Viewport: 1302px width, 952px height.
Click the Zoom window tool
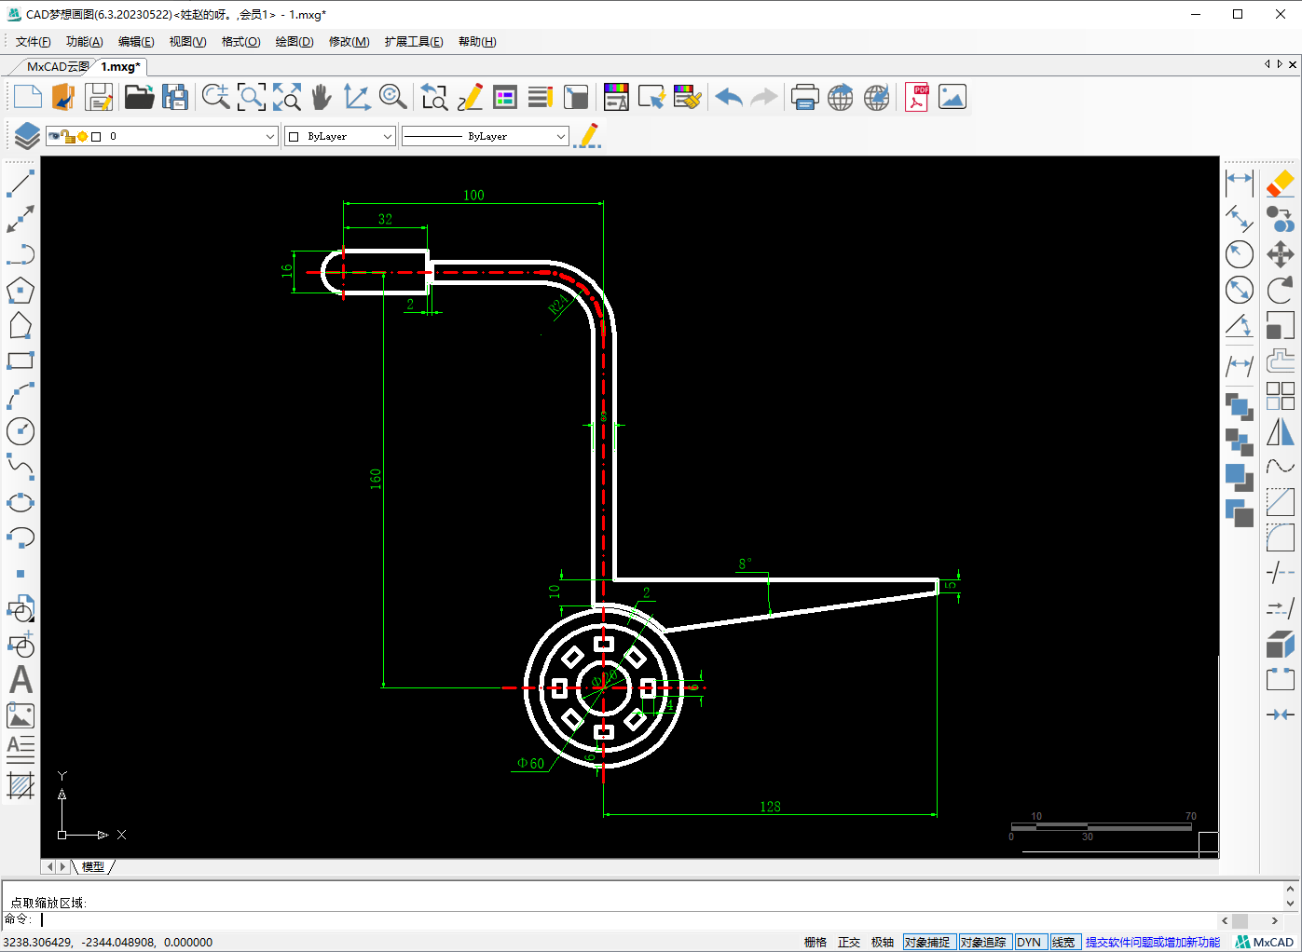pyautogui.click(x=251, y=97)
